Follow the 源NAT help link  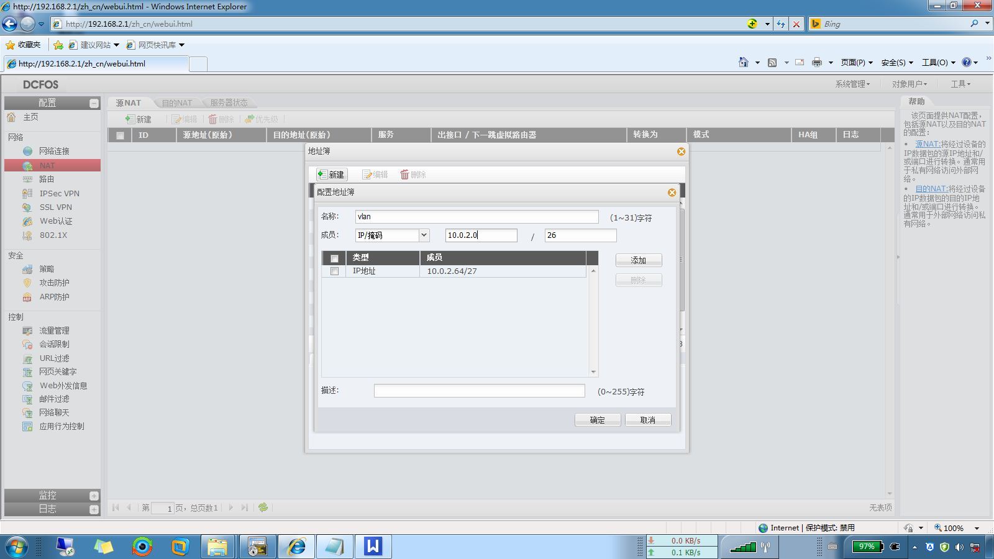[x=928, y=144]
